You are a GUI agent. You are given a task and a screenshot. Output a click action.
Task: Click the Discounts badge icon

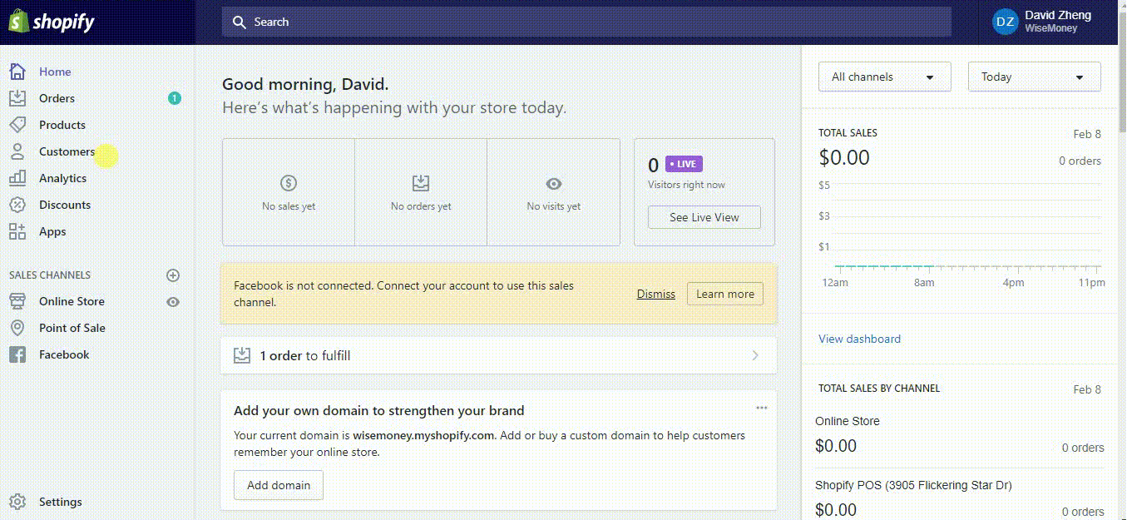coord(17,205)
